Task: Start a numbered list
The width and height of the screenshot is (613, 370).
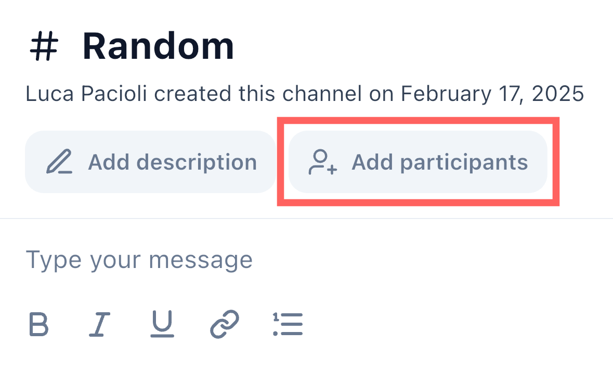Action: click(x=288, y=324)
